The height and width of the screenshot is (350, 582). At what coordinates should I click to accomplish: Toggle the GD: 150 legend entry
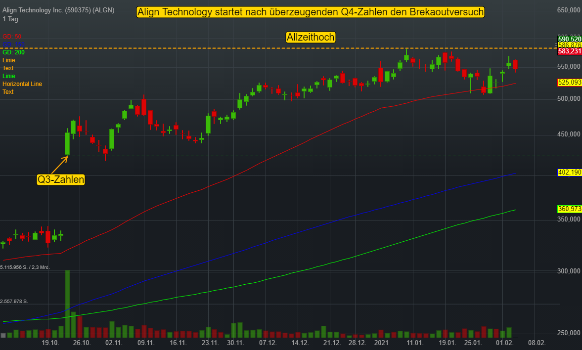tap(13, 44)
